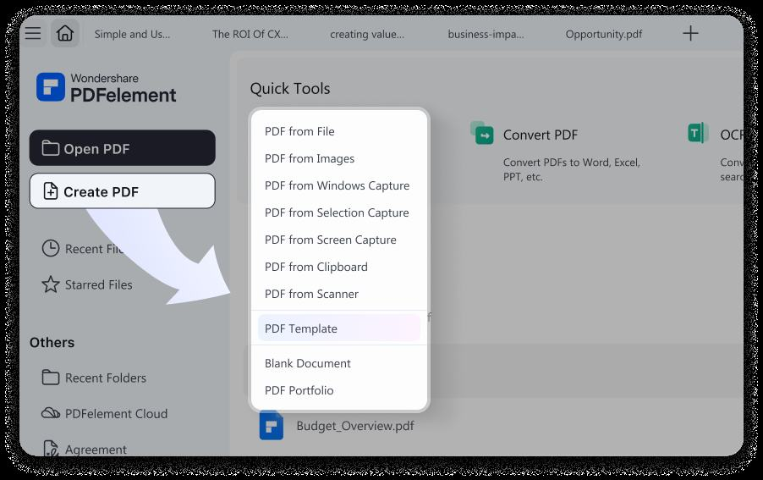This screenshot has height=480, width=763.
Task: Click the PDFelement logo icon
Action: click(x=51, y=87)
